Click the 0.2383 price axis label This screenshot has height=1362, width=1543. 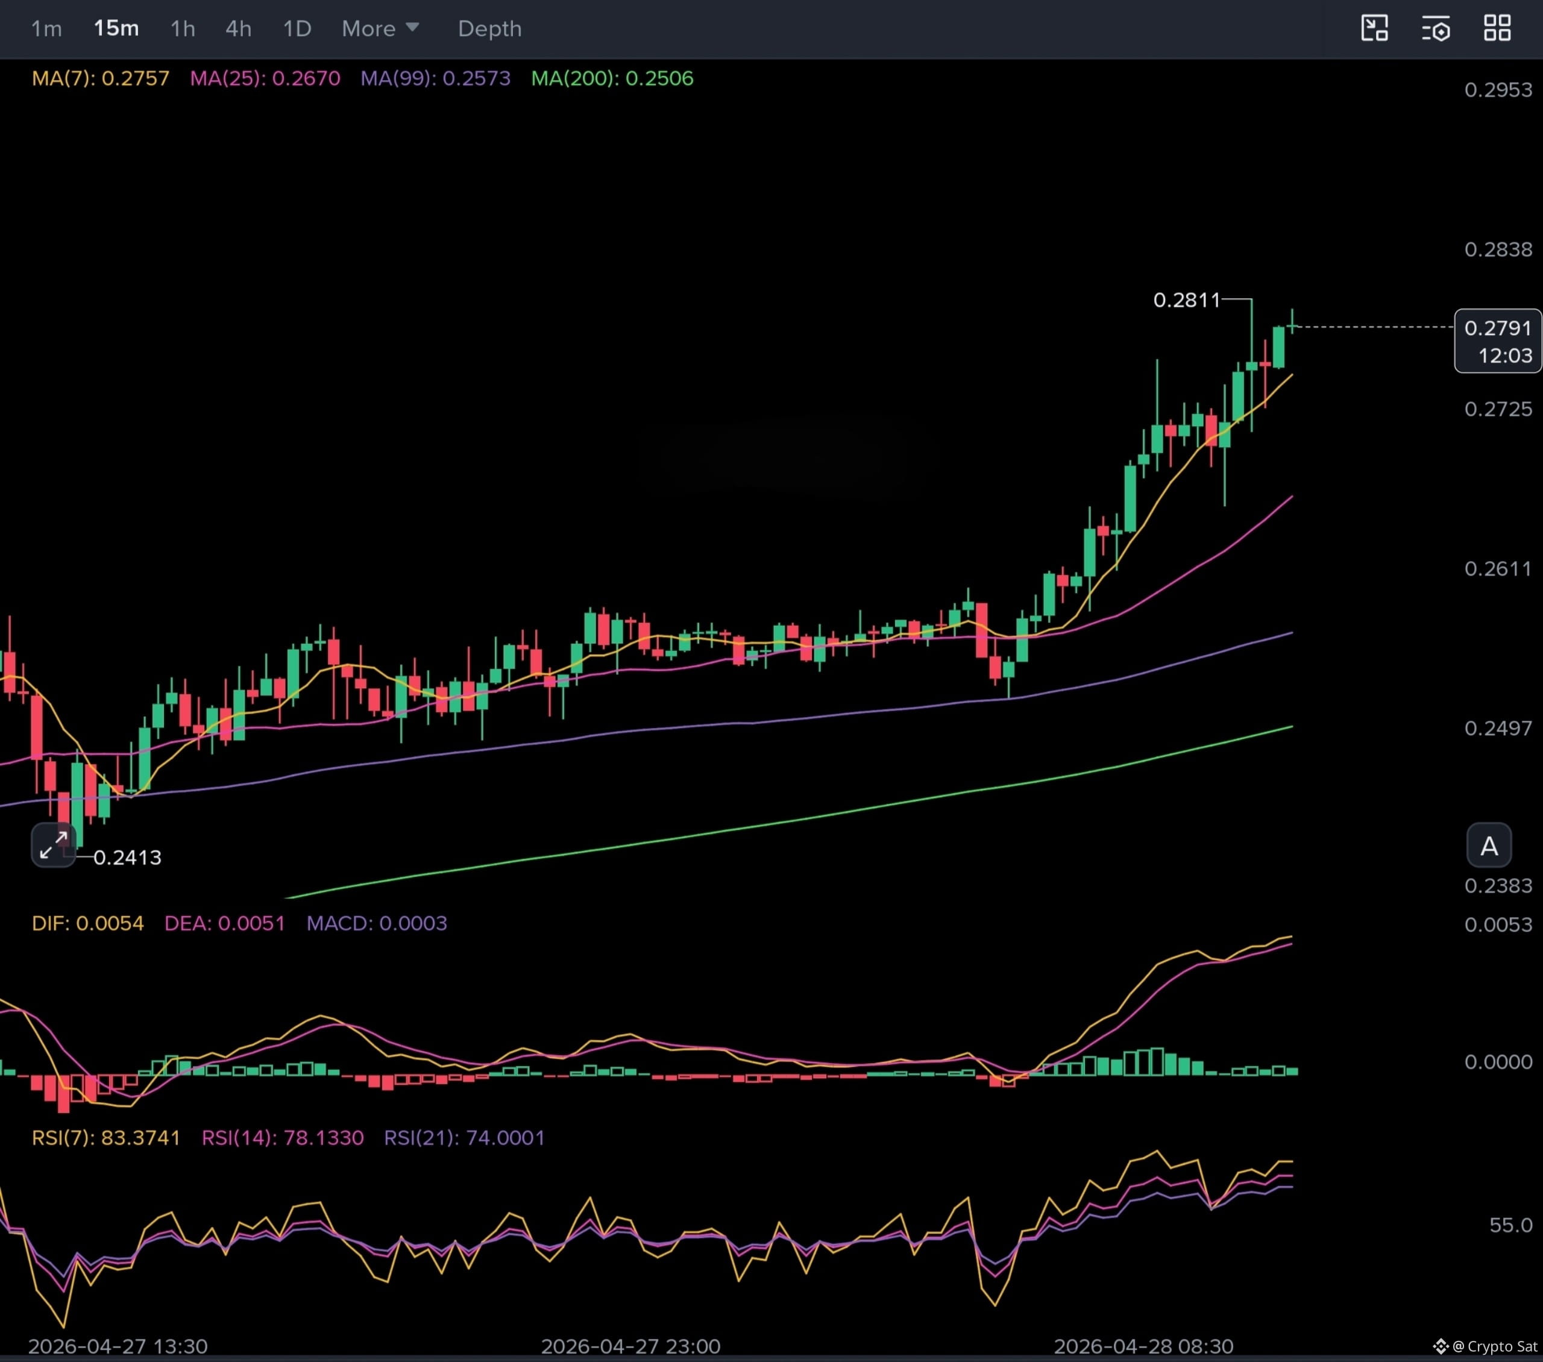click(1498, 886)
